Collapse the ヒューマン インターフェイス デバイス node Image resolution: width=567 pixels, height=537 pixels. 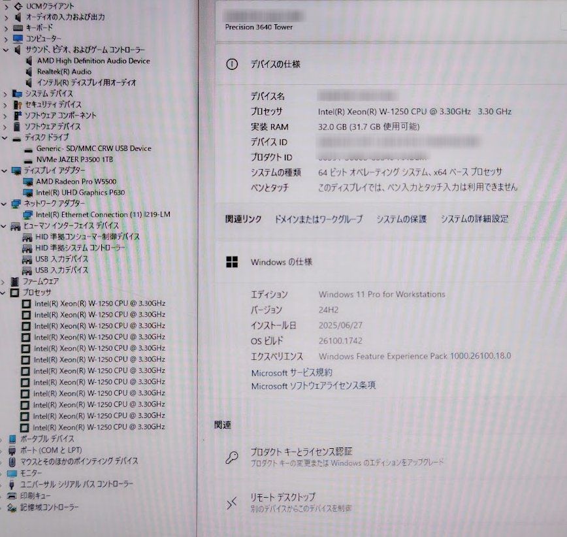[4, 227]
